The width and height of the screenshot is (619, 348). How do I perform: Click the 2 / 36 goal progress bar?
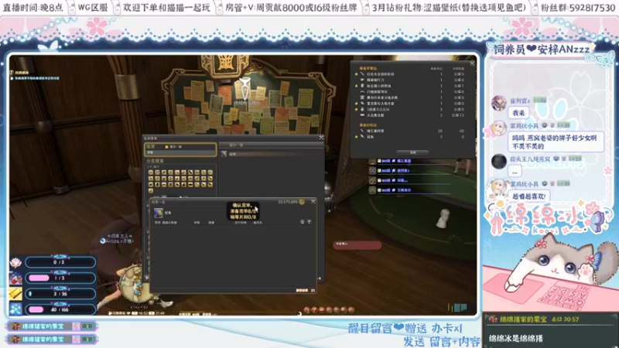point(60,294)
